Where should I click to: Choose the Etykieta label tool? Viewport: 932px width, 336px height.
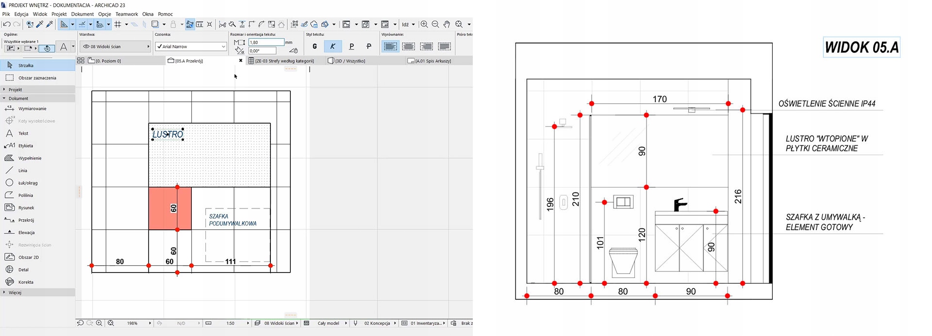click(x=25, y=145)
